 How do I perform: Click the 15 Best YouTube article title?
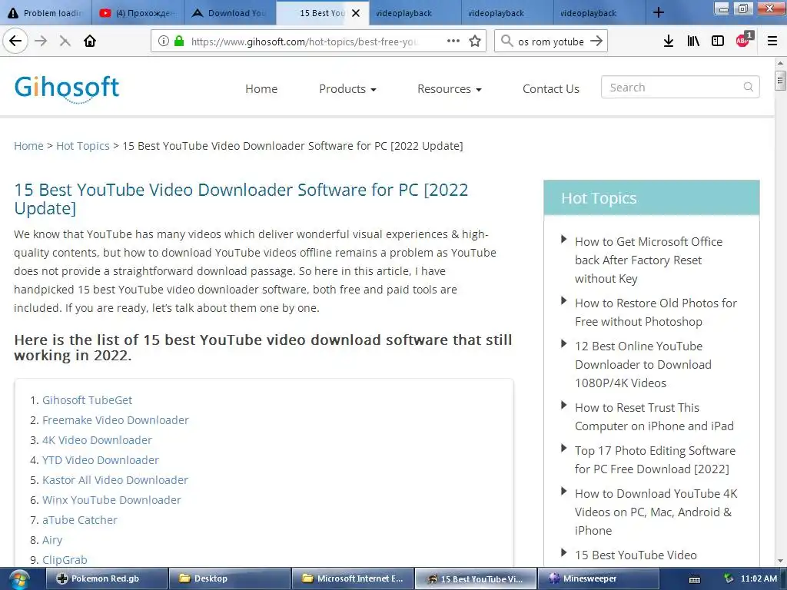point(241,199)
